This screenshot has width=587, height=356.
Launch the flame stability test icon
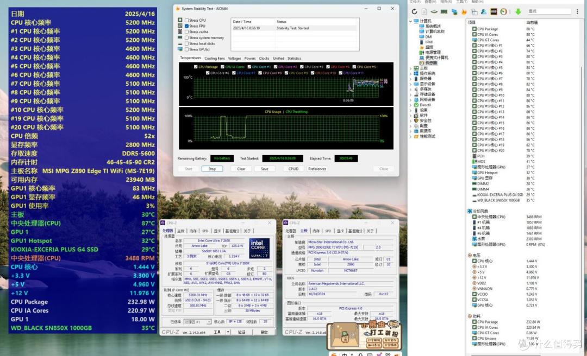464,11
